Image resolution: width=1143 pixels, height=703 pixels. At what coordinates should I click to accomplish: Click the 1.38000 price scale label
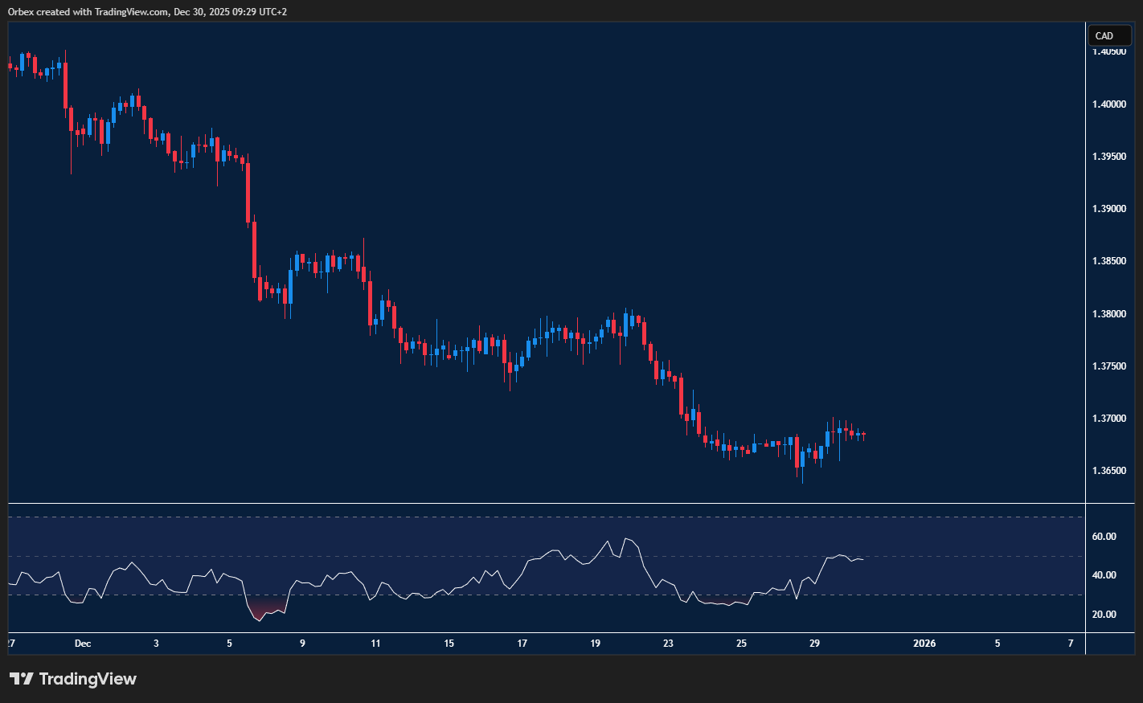[x=1108, y=314]
